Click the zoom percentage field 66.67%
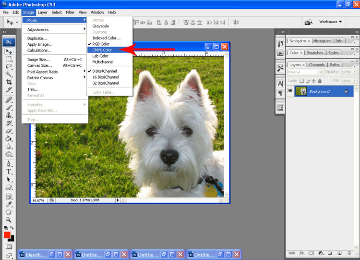 38,200
